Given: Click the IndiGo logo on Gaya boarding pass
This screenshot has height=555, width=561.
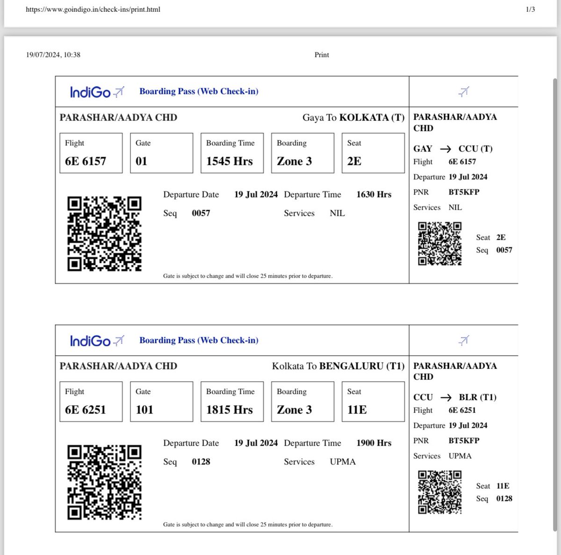Looking at the screenshot, I should pos(97,92).
